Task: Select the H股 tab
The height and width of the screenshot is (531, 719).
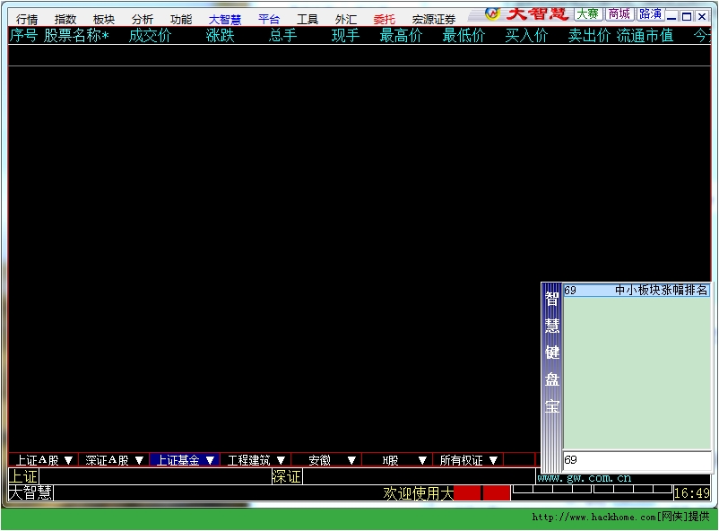Action: pos(391,460)
